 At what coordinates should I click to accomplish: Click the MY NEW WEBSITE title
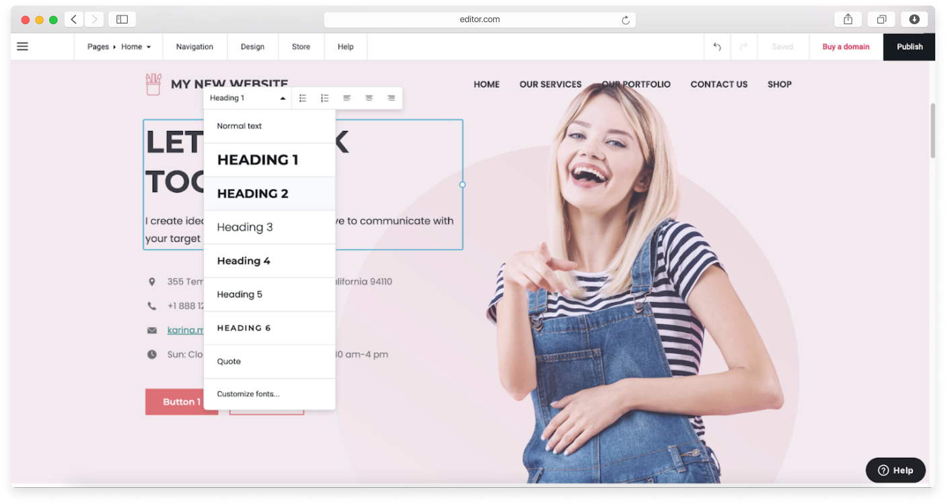229,83
